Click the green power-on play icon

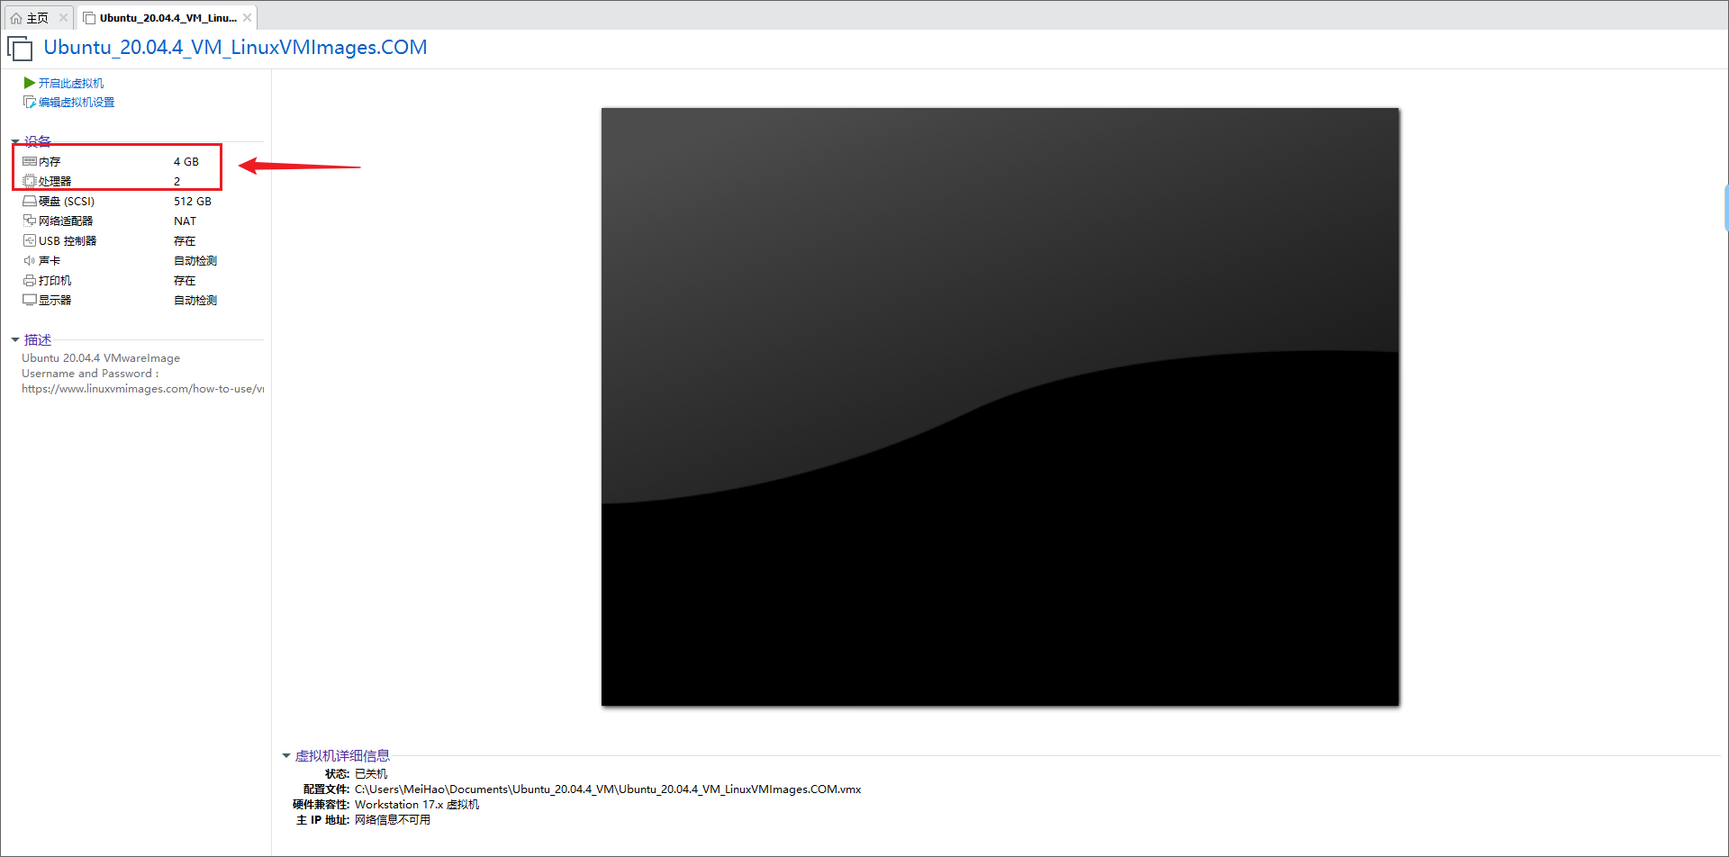pos(29,83)
